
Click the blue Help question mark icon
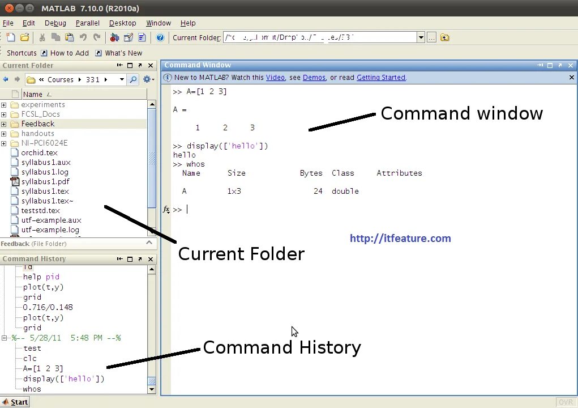click(160, 37)
